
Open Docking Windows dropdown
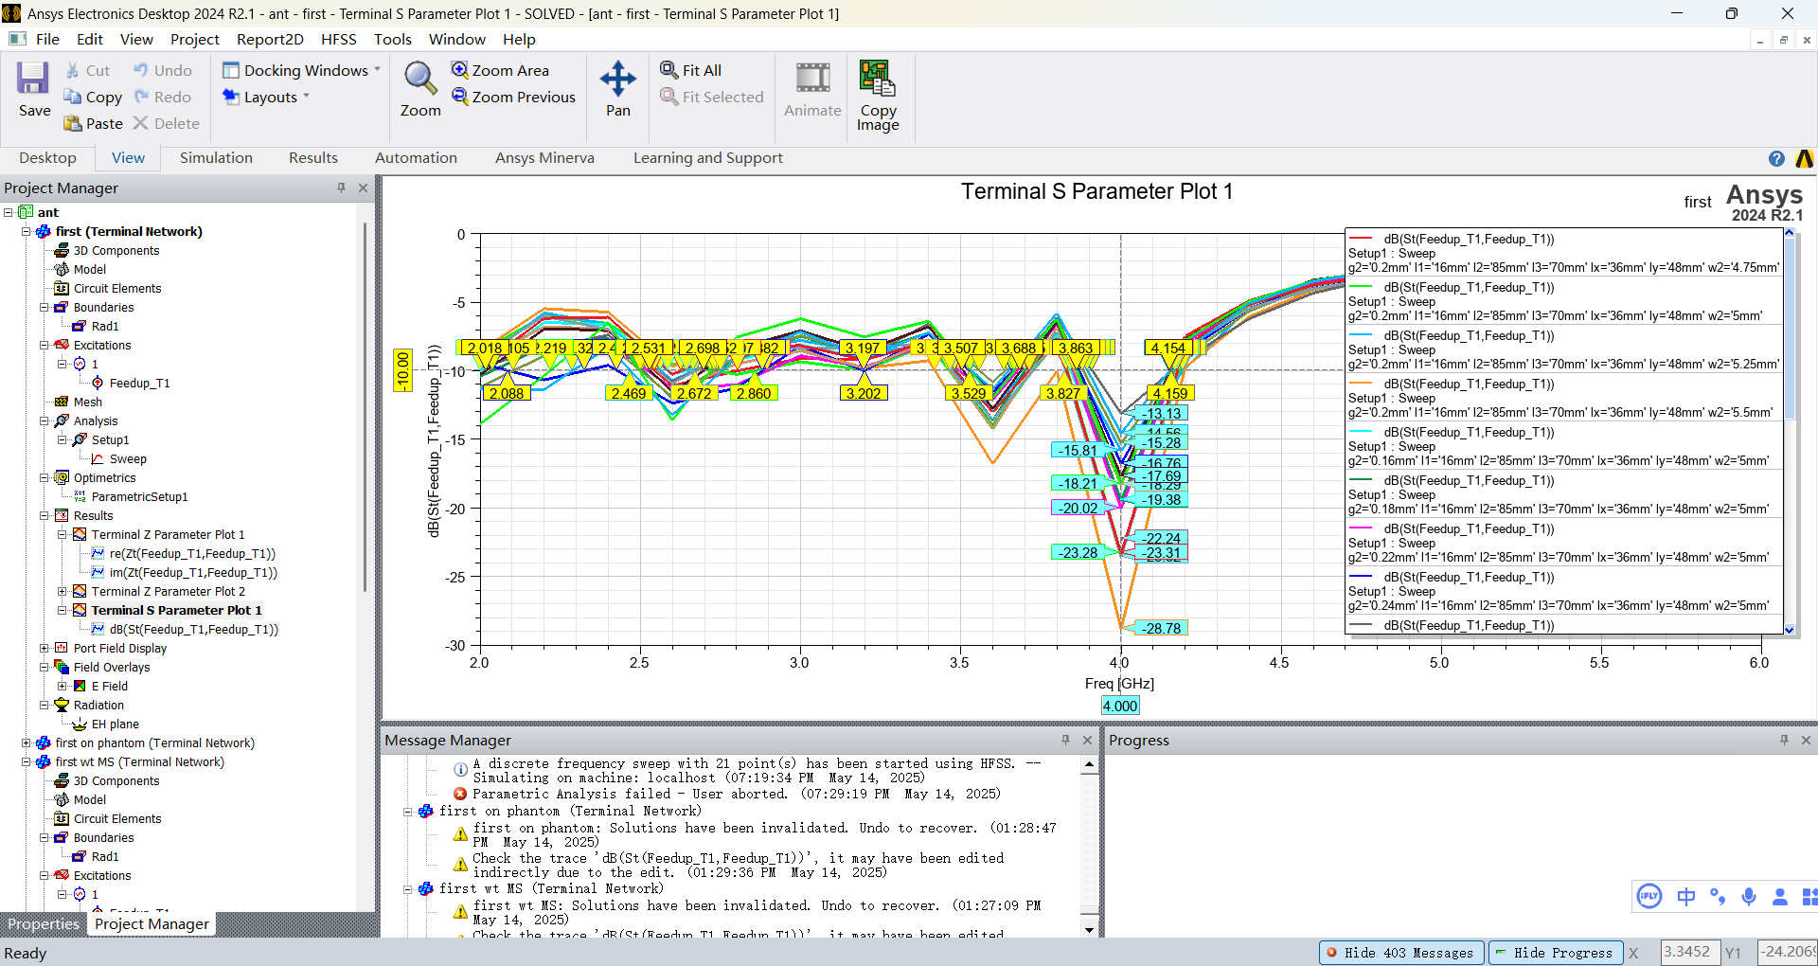pyautogui.click(x=301, y=70)
